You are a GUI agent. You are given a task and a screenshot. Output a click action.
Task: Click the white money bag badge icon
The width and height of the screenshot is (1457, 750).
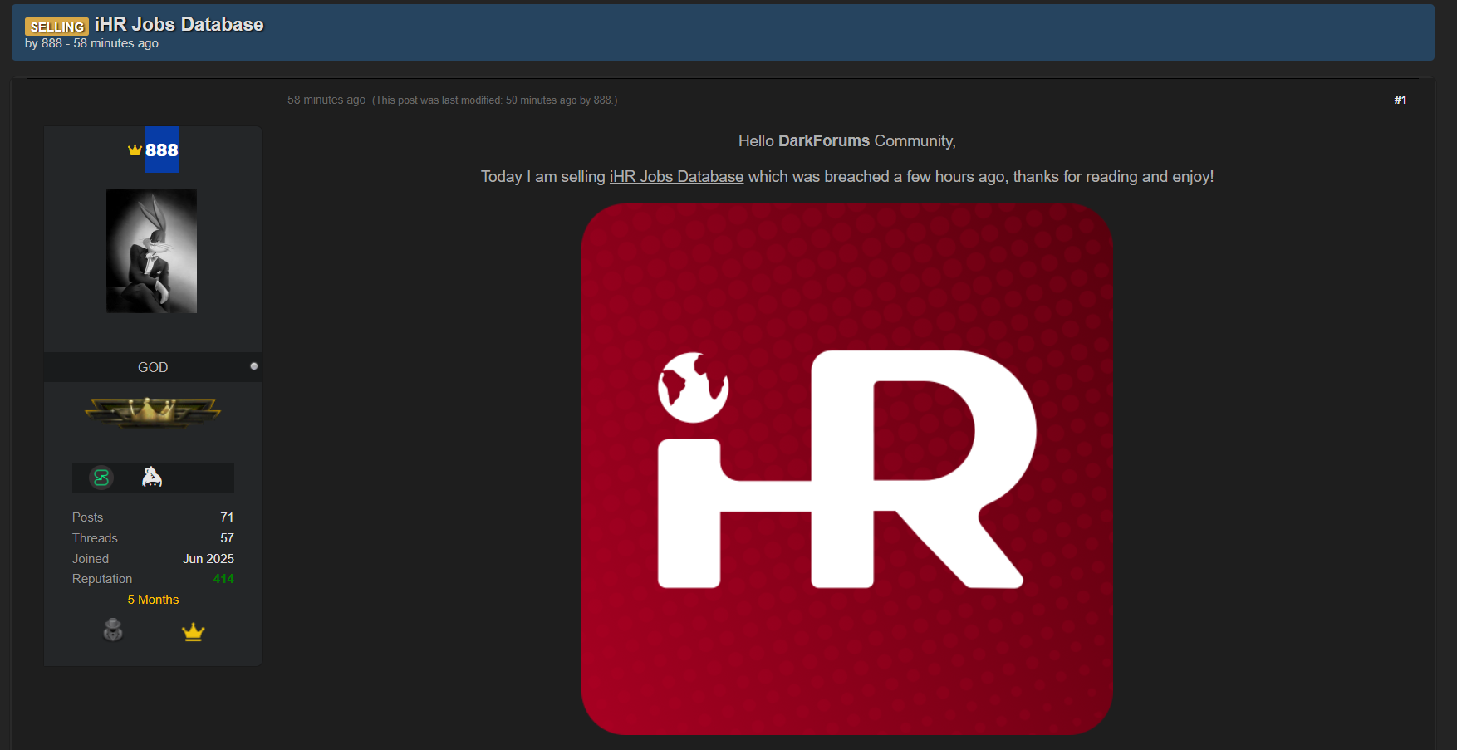click(152, 477)
